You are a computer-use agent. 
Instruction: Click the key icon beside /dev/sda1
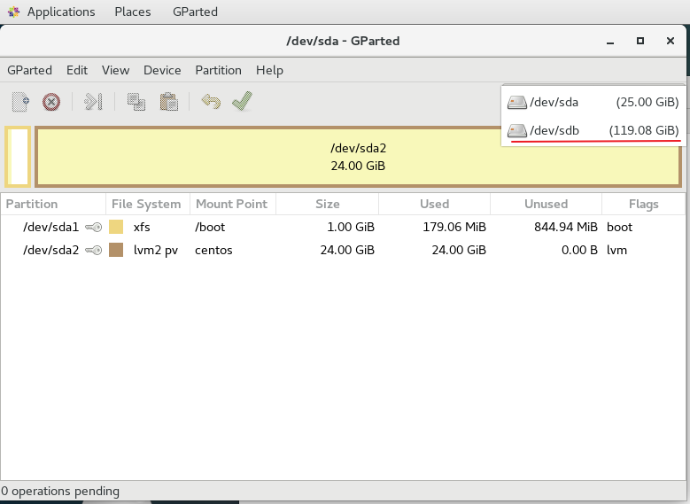pyautogui.click(x=93, y=227)
